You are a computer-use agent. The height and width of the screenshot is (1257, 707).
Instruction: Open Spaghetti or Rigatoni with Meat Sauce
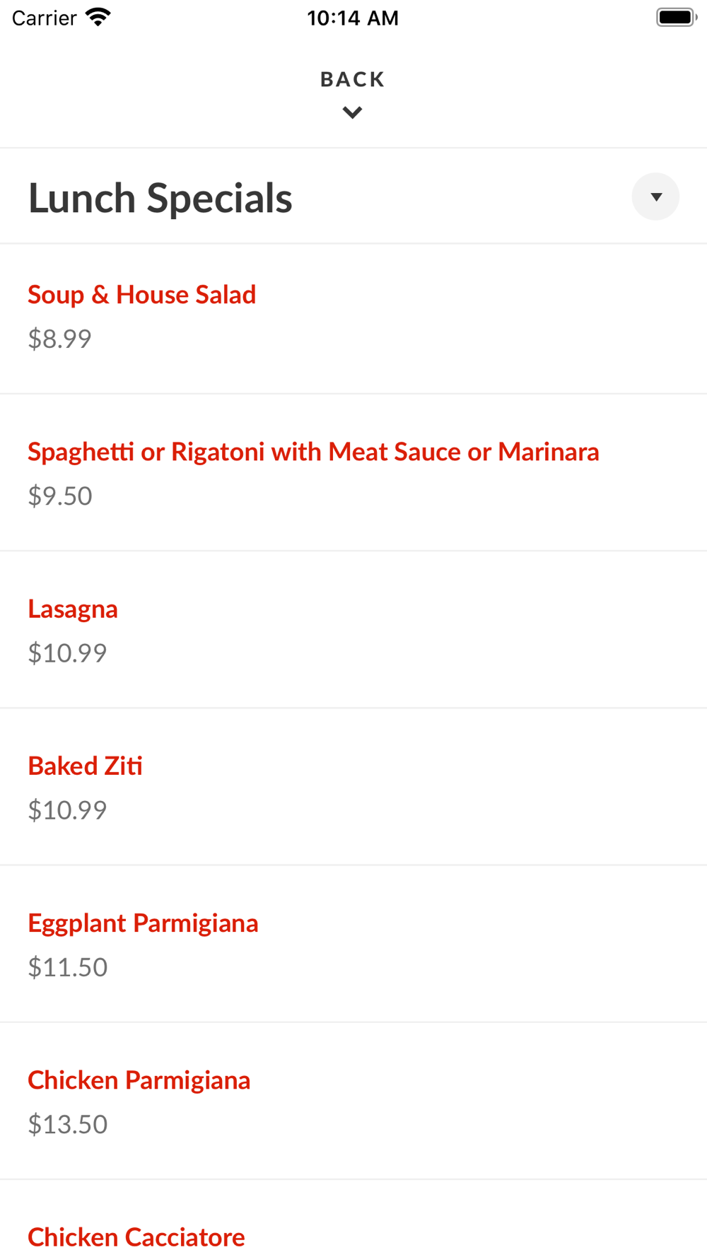pyautogui.click(x=313, y=452)
